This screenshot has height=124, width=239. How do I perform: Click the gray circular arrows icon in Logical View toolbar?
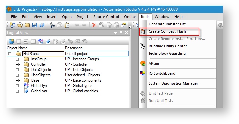click(x=78, y=41)
